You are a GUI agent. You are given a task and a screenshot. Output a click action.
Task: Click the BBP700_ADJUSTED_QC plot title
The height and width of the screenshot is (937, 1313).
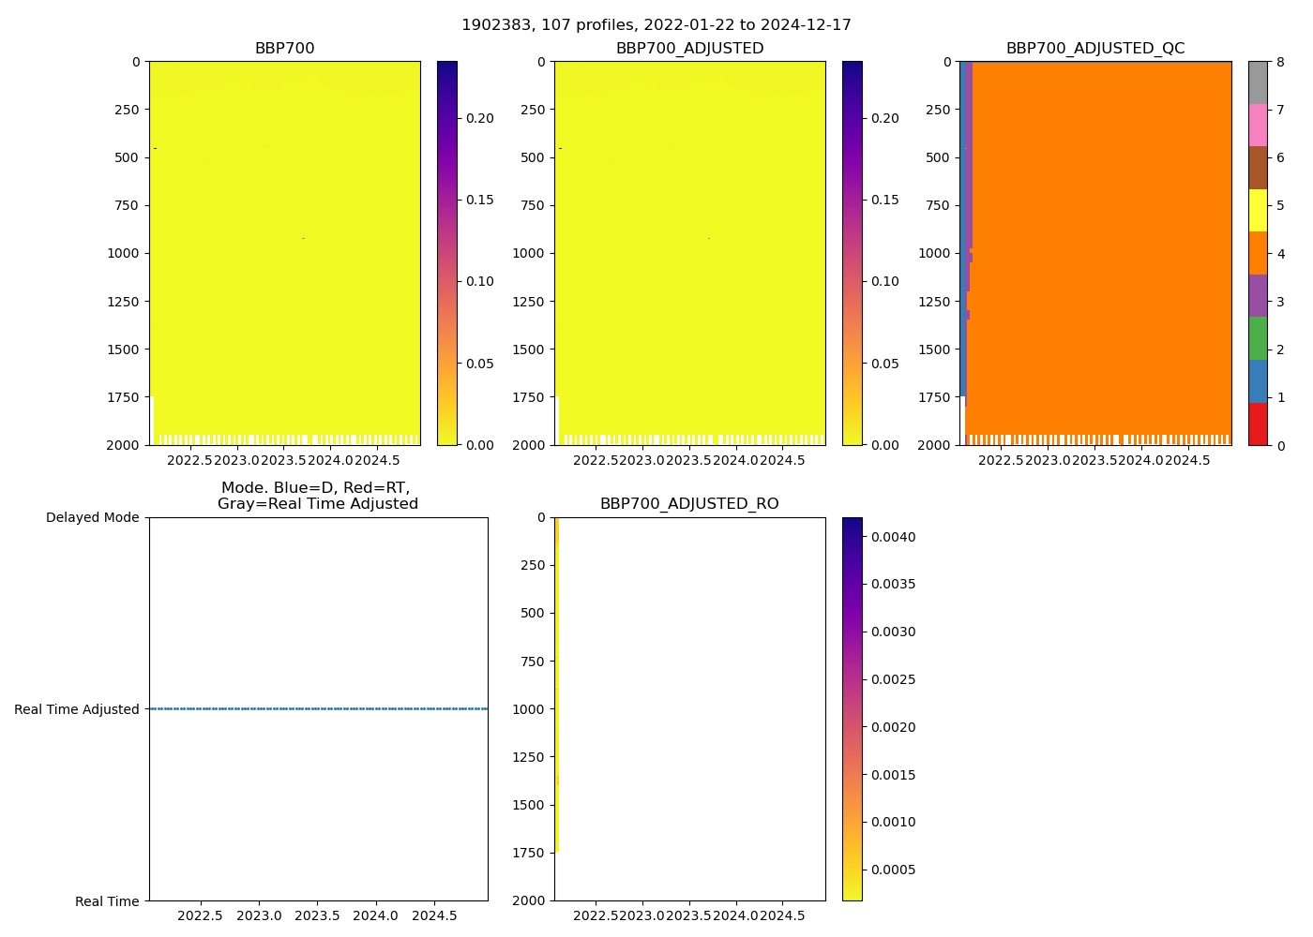click(1094, 49)
